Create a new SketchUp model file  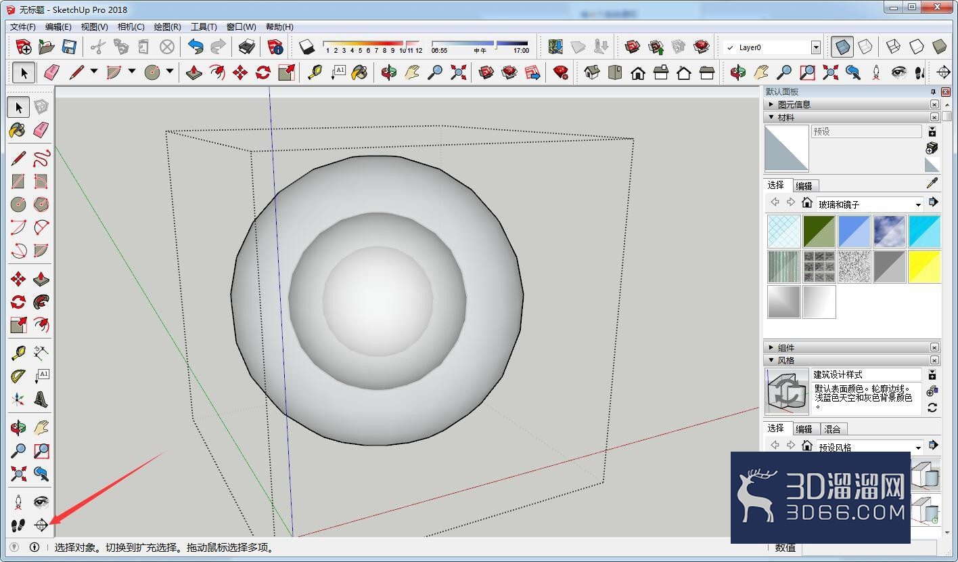click(24, 47)
